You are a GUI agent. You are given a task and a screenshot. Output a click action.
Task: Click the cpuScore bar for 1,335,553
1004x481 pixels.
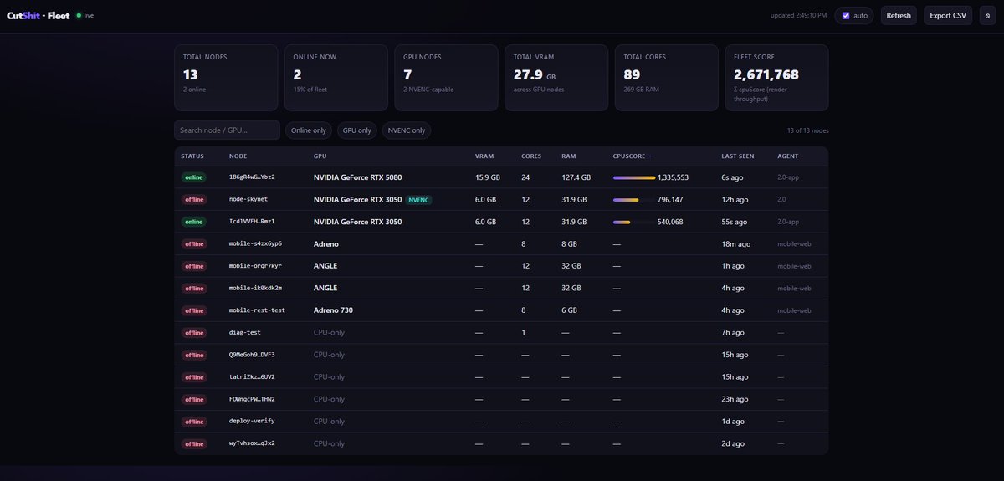tap(634, 177)
